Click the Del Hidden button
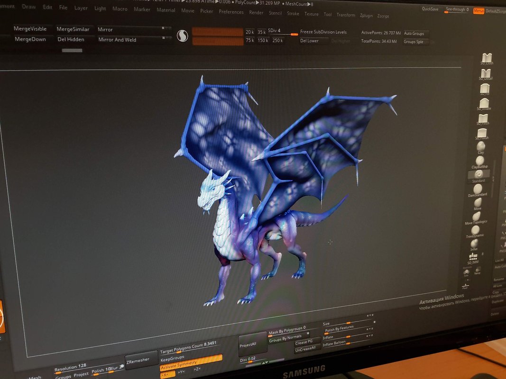This screenshot has height=379, width=506. click(71, 39)
